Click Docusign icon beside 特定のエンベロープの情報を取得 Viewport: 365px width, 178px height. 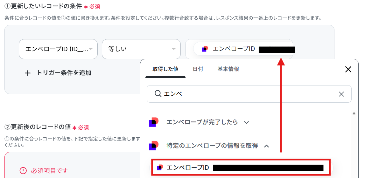tap(154, 146)
